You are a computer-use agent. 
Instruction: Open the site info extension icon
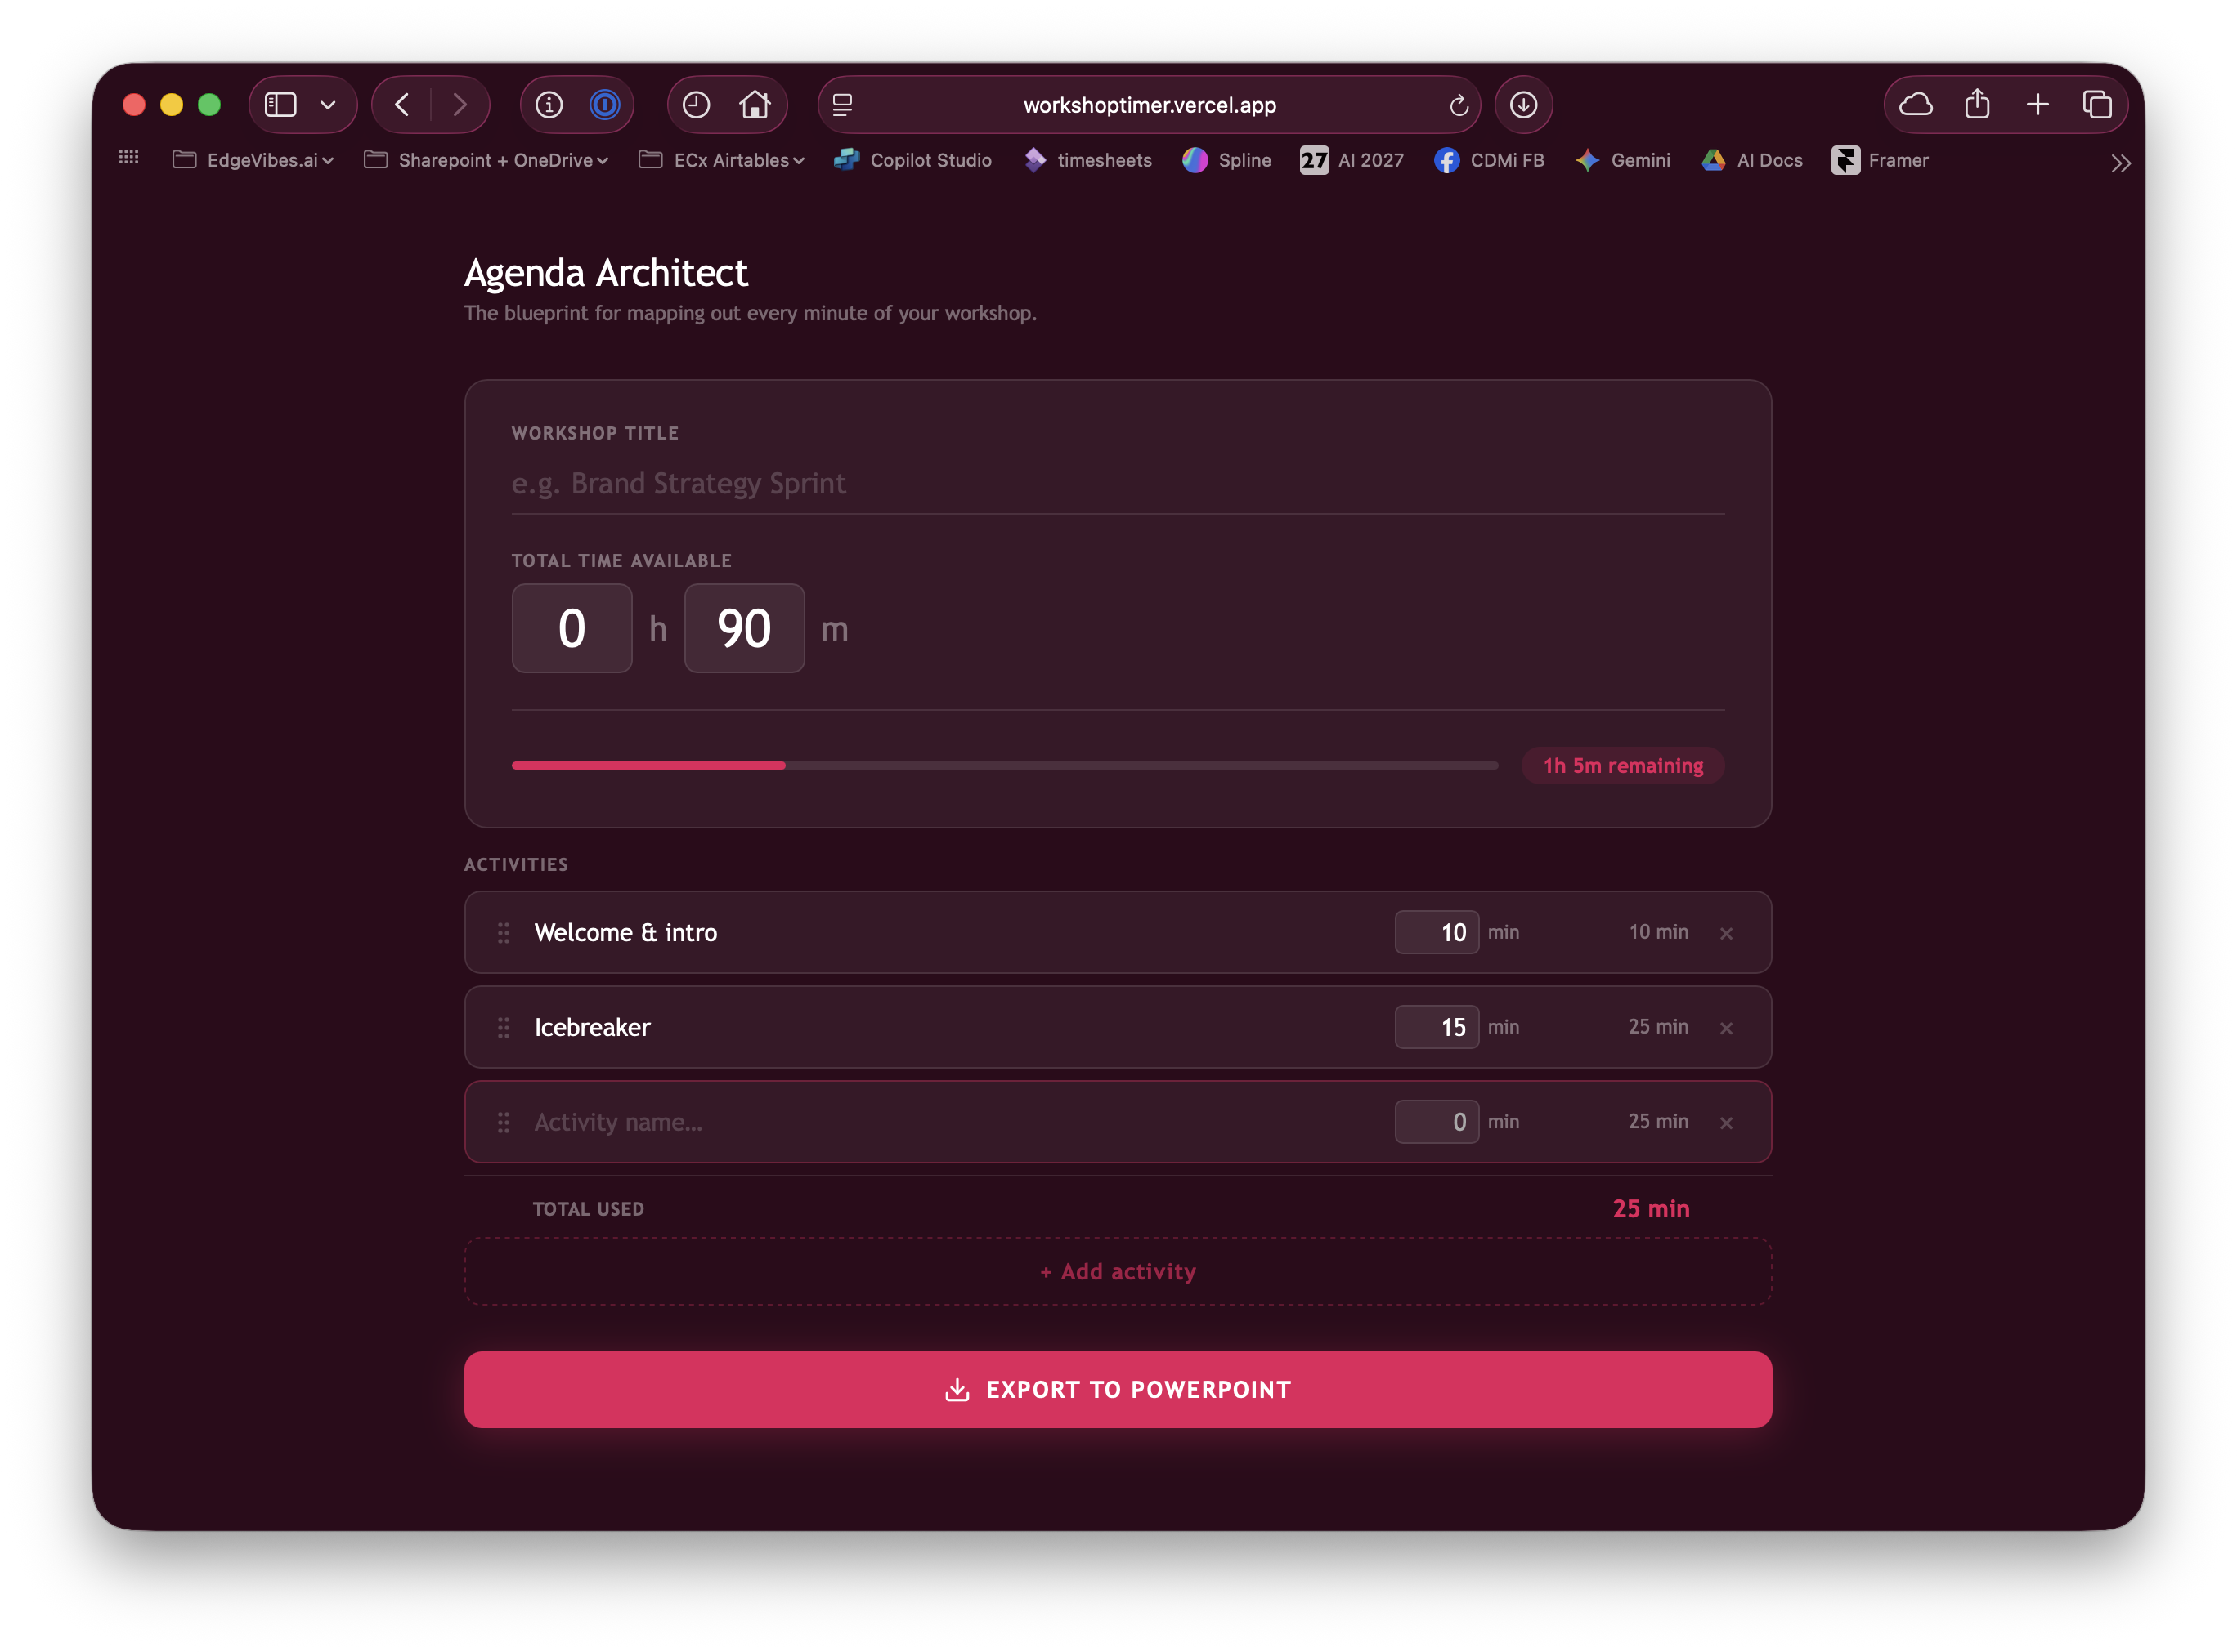[549, 104]
